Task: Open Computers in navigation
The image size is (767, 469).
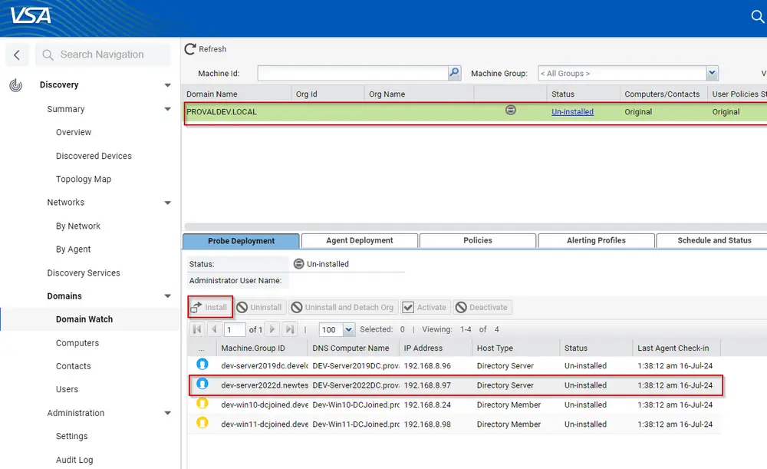Action: point(77,343)
